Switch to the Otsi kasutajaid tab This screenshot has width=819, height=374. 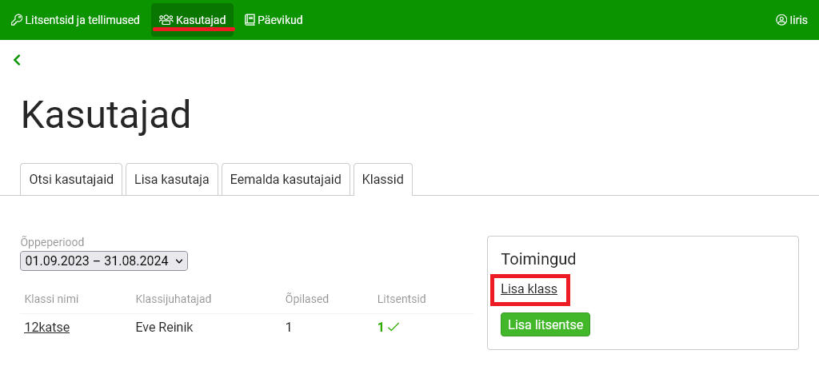pos(71,179)
